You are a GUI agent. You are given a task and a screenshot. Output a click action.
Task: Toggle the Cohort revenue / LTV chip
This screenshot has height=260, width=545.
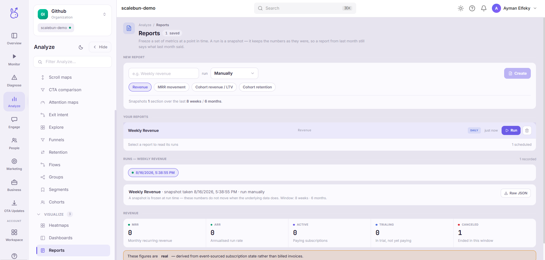tap(214, 87)
